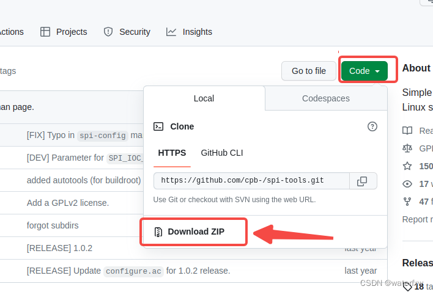Open the '[FIX] Typo in spi-config' commit
Screen dimensions: 433x292
(x=84, y=136)
